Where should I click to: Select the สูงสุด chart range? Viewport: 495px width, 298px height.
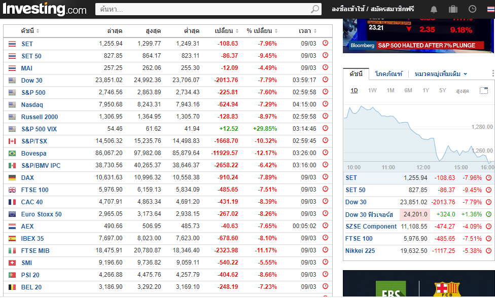463,91
